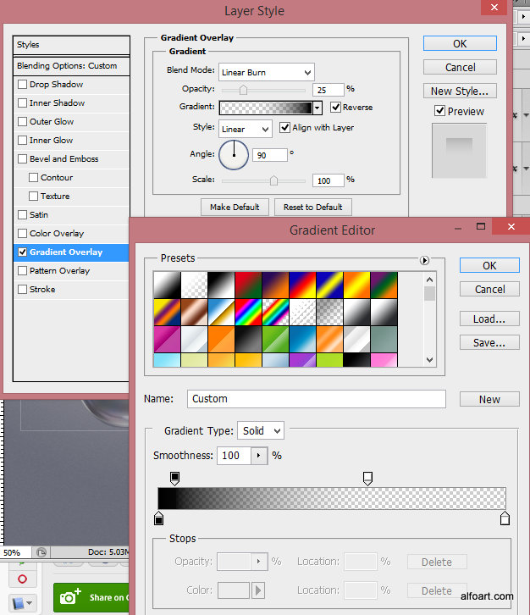Pick the first black-to-white gradient preset
Screen dimensions: 530x615
coord(166,285)
